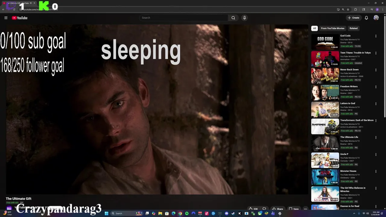Open Freedom Writers title link
The width and height of the screenshot is (386, 217).
[x=349, y=86]
